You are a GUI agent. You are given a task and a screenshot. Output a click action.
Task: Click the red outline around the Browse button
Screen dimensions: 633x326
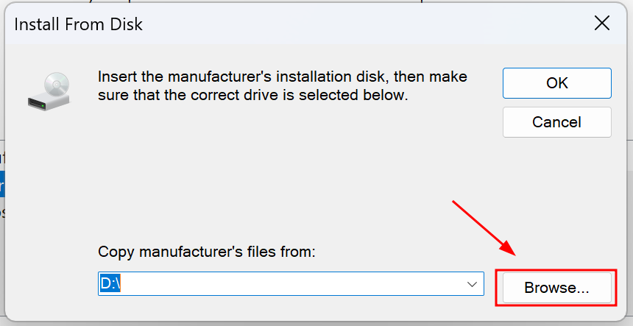(556, 288)
